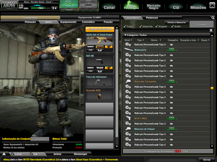The width and height of the screenshot is (217, 162).
Task: Open the Messenger chat tab
Action: coord(80,154)
